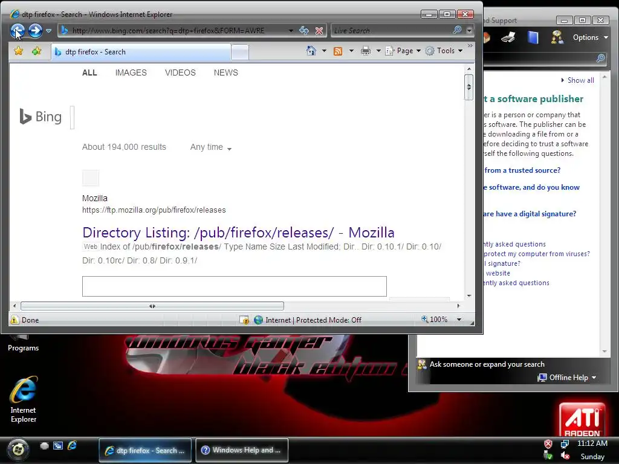Stop loading with the red X icon
Image resolution: width=619 pixels, height=464 pixels.
click(x=319, y=30)
